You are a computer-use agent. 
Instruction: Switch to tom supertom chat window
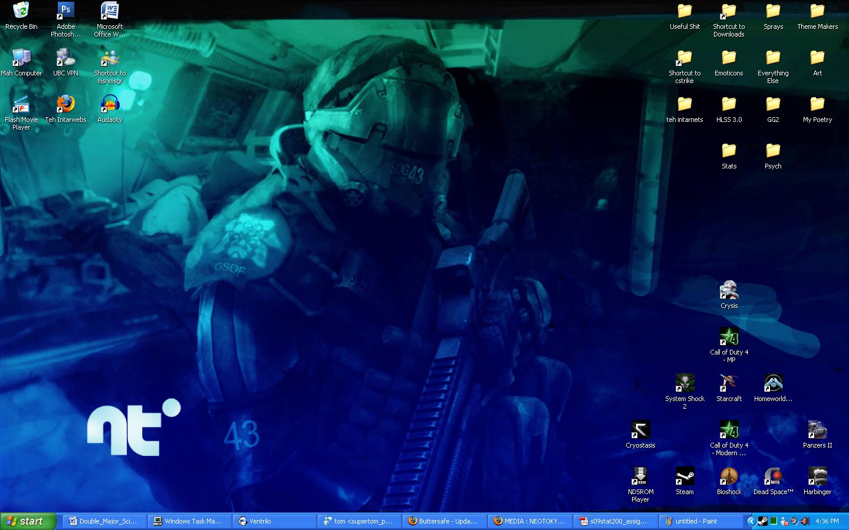[x=359, y=521]
